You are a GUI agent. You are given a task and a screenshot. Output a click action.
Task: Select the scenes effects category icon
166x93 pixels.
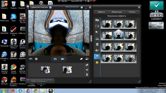click(x=97, y=20)
